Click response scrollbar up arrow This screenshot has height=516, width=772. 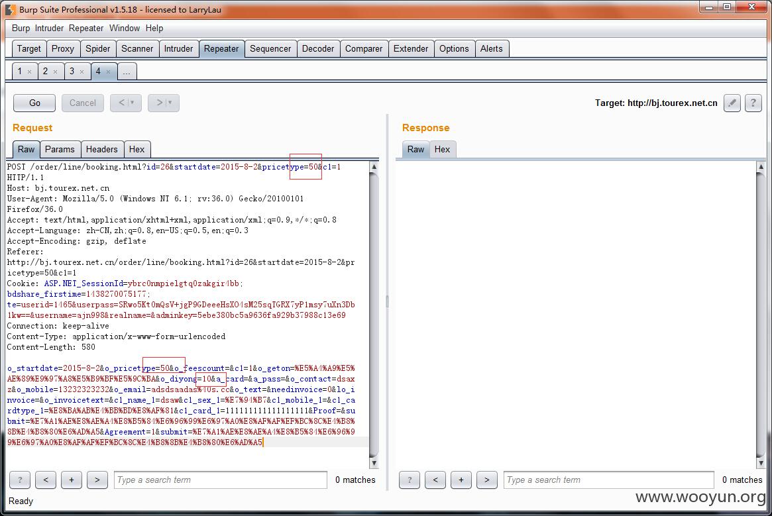click(761, 167)
